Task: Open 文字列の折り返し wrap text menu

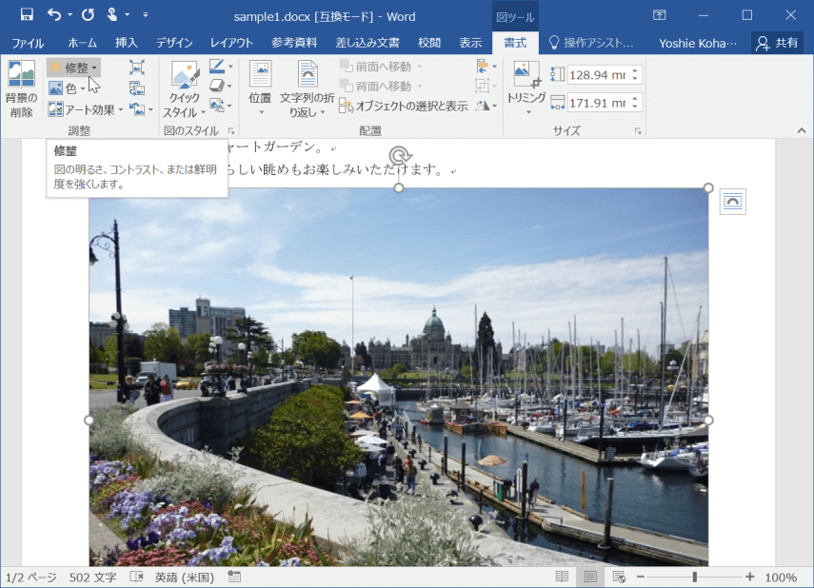Action: click(x=307, y=89)
